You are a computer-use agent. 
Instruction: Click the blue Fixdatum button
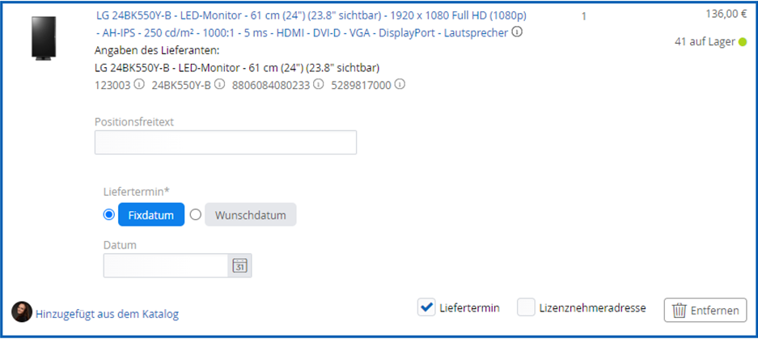(x=151, y=215)
